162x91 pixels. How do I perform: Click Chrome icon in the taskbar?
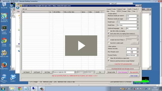[x=19, y=89]
